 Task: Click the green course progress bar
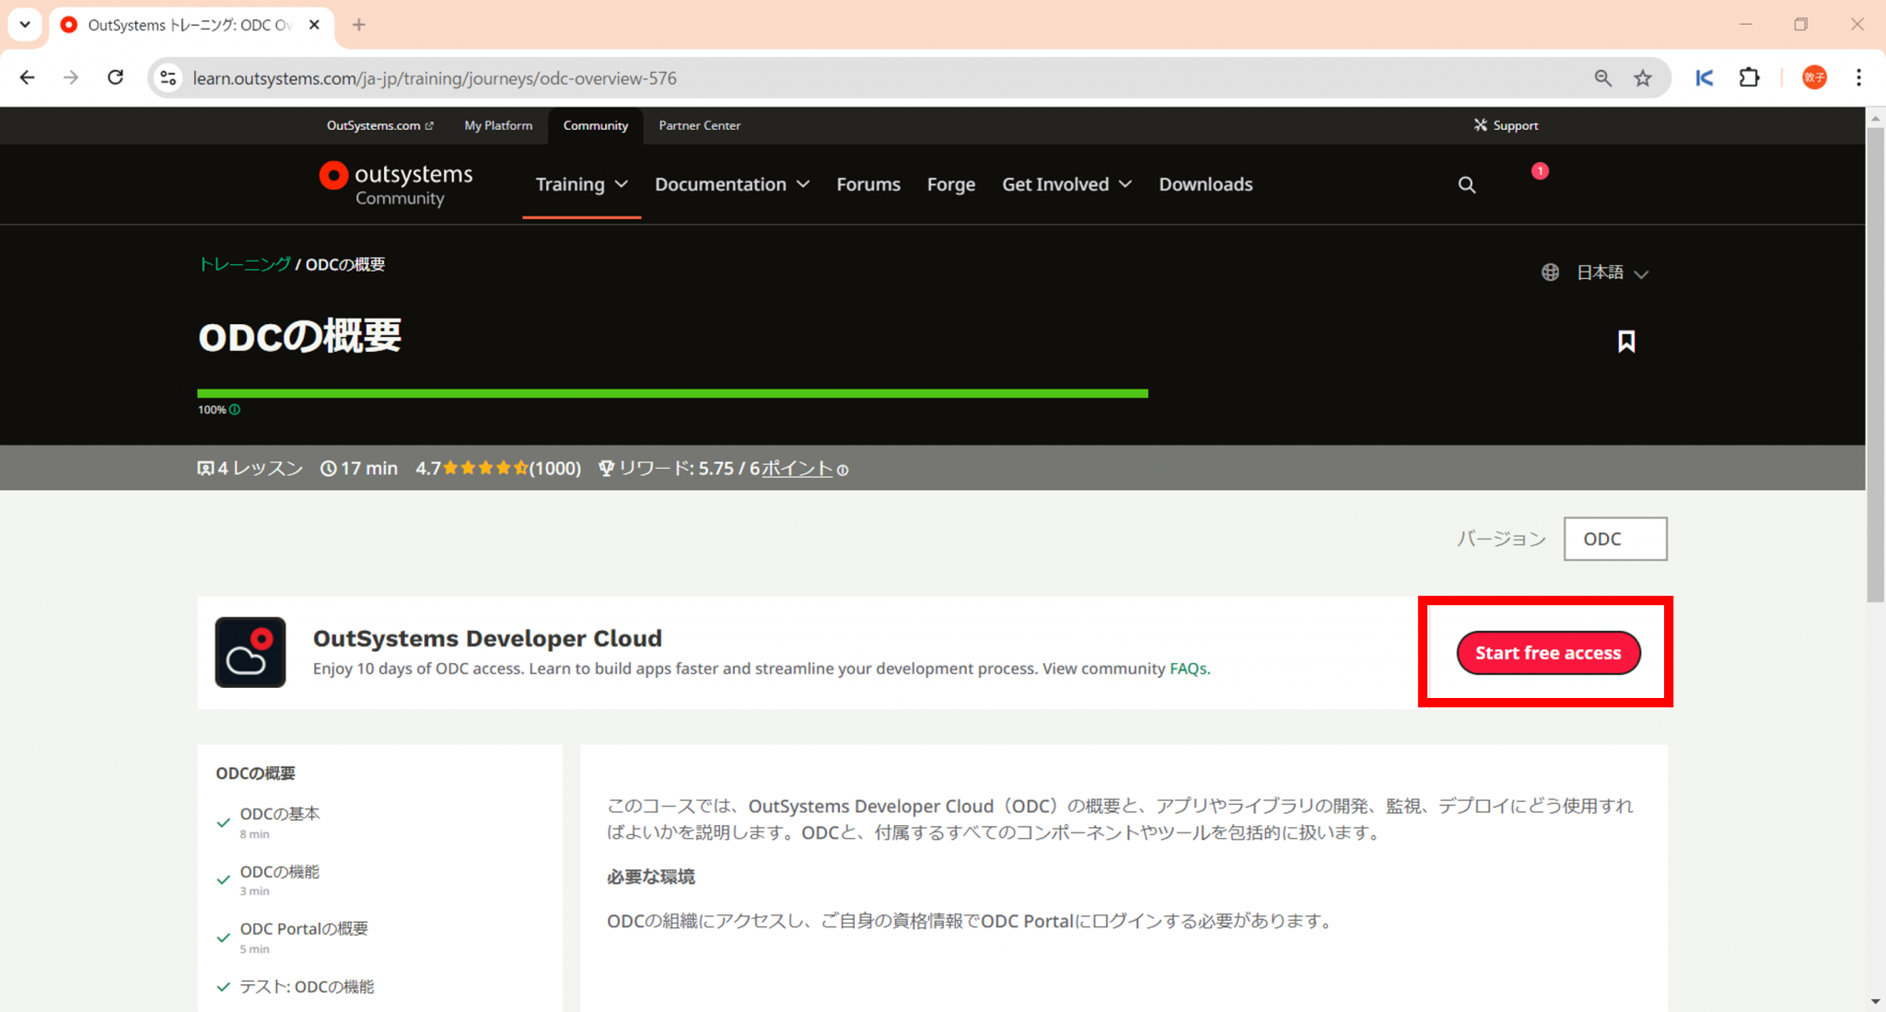click(671, 393)
